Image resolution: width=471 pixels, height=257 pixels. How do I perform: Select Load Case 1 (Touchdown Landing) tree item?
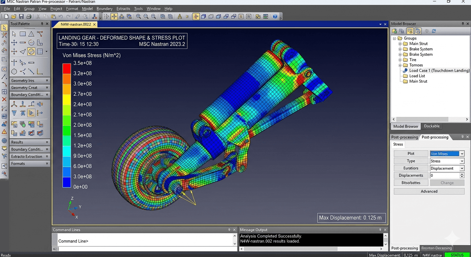[439, 71]
